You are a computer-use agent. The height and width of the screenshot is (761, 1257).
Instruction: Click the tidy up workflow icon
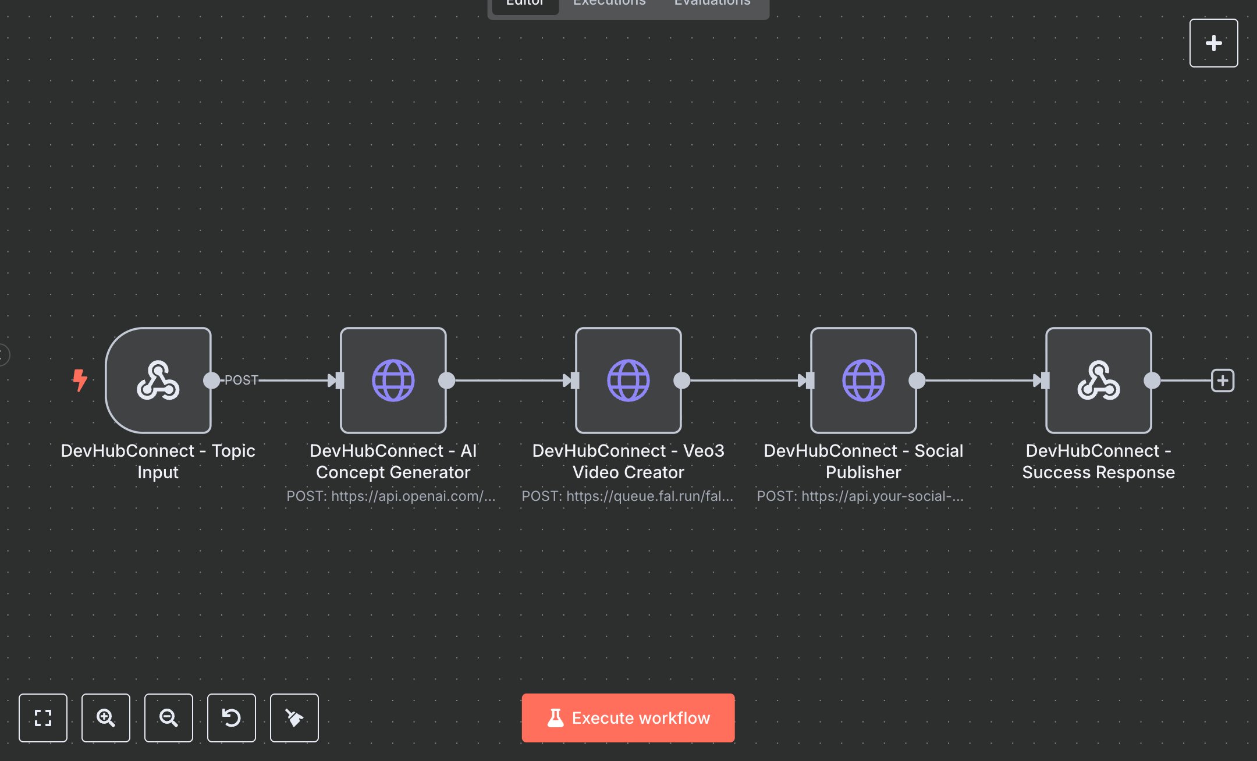294,718
